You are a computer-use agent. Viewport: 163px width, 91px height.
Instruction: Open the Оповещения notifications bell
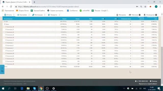(150, 15)
